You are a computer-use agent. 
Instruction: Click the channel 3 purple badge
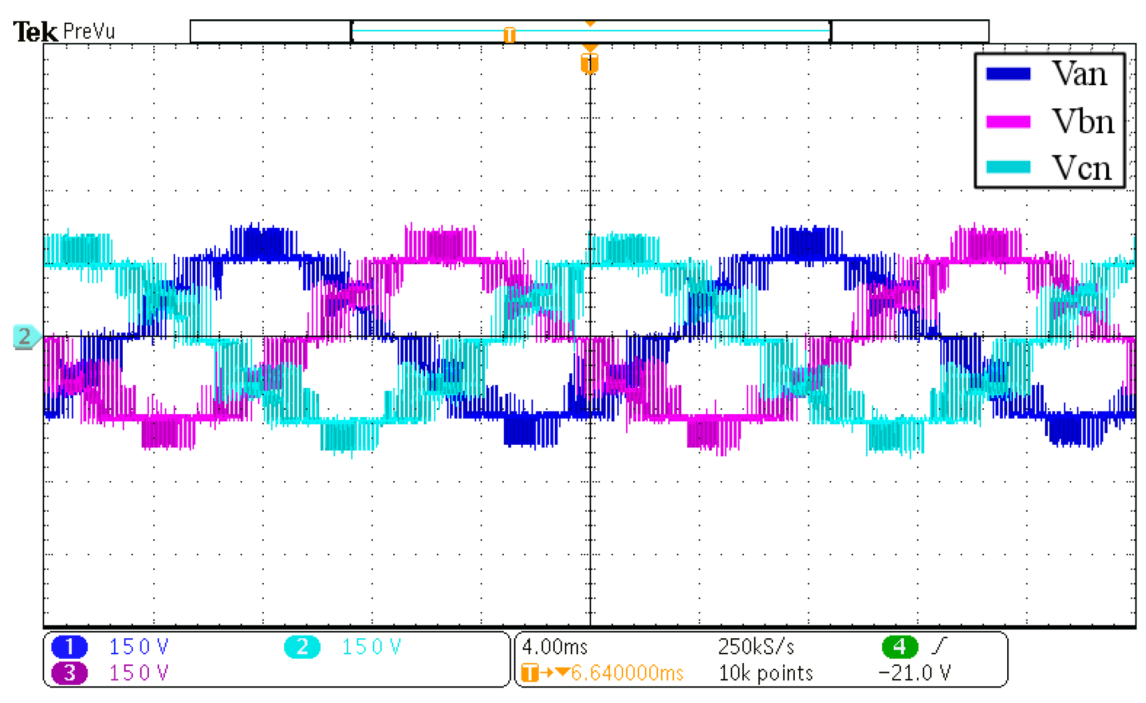point(69,673)
